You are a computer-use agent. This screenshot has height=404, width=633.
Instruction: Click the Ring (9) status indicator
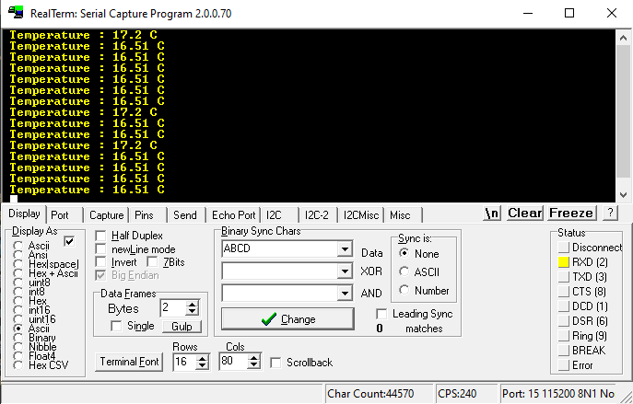click(563, 336)
